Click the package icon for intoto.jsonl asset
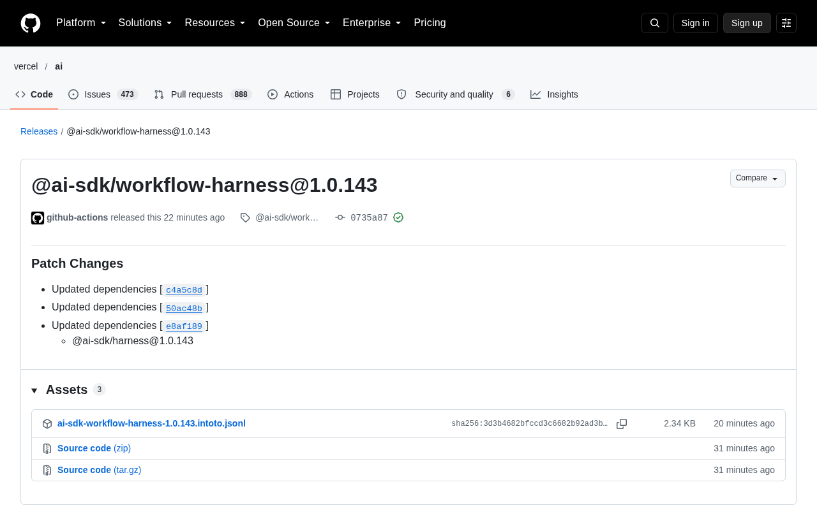817x510 pixels. pos(47,424)
